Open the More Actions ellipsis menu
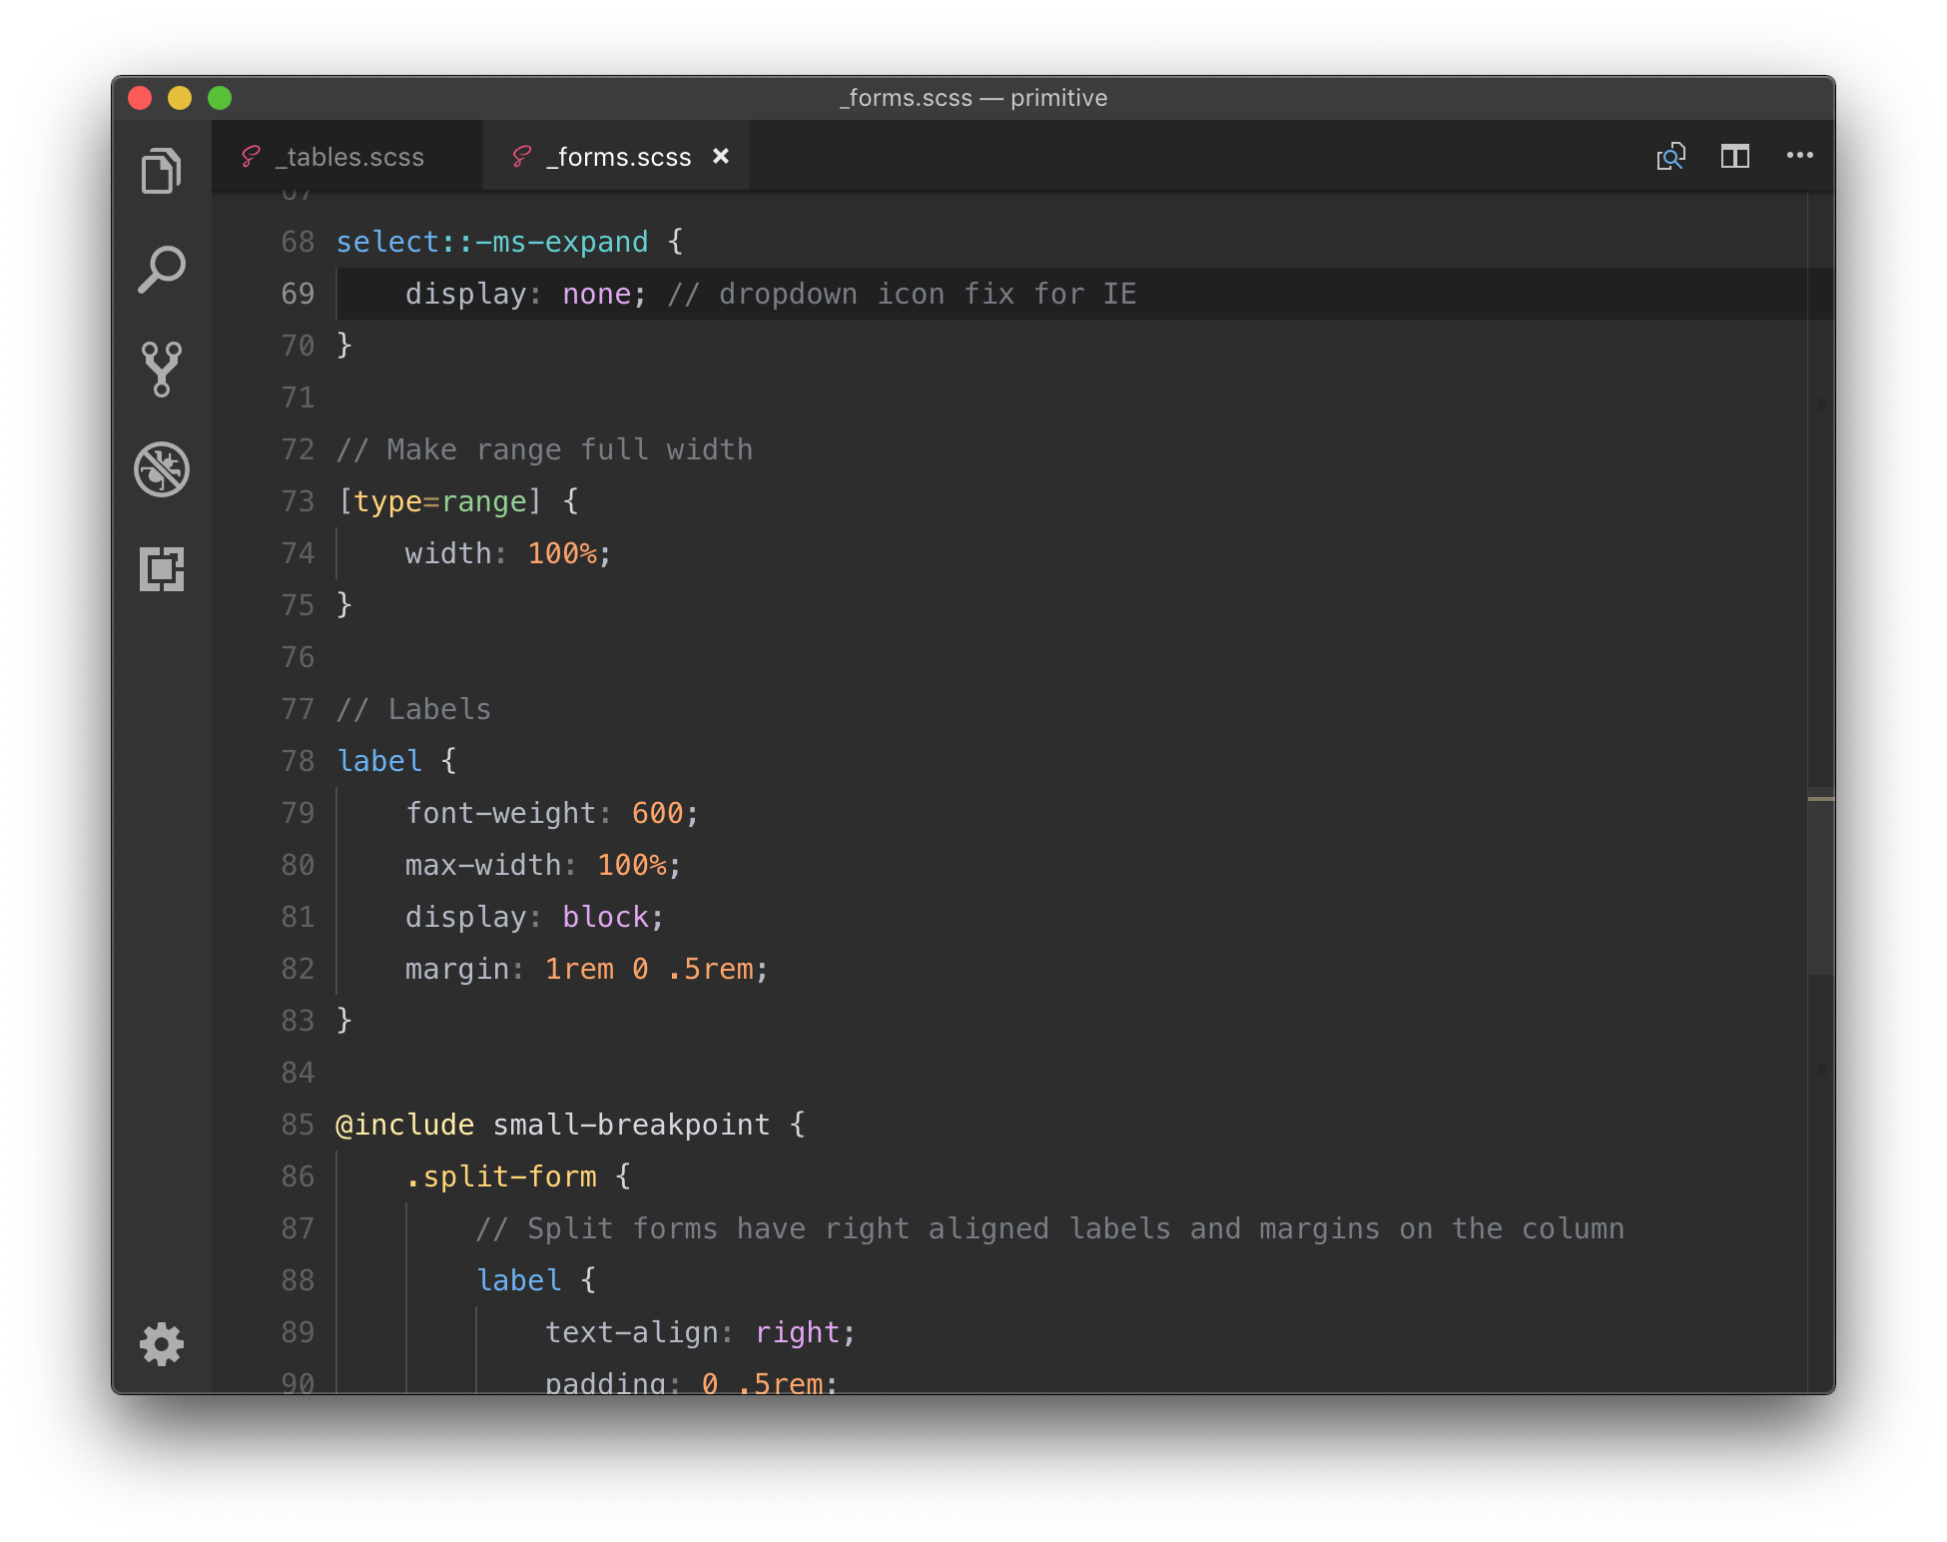Screen dimensions: 1947x1542 pos(1799,156)
